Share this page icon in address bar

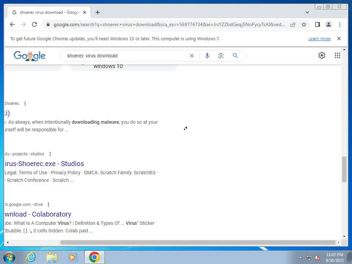click(x=293, y=24)
